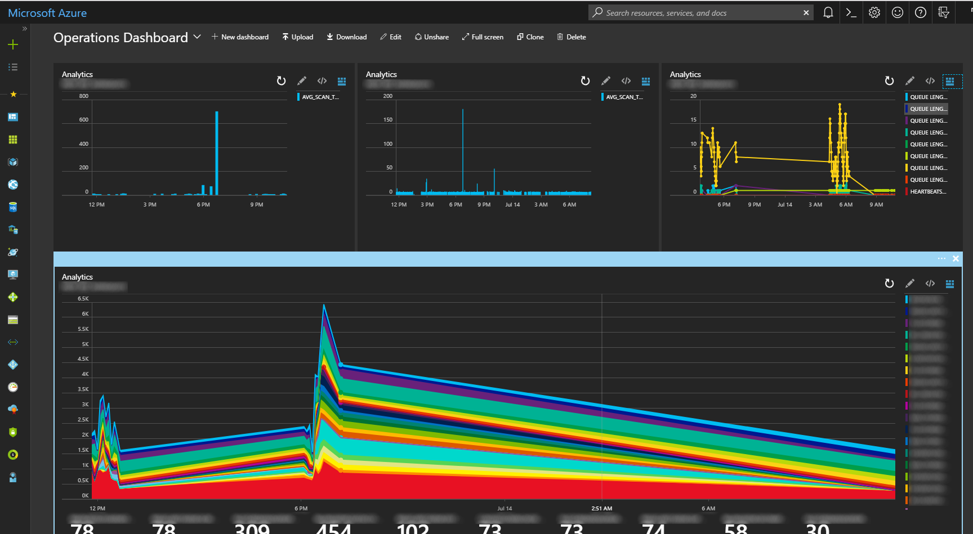This screenshot has height=534, width=973.
Task: Clone the dashboard
Action: click(530, 37)
